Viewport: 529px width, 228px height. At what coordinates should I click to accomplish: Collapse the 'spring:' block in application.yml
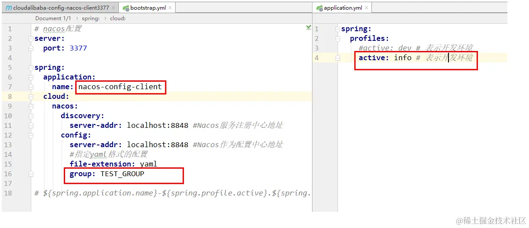coord(338,29)
